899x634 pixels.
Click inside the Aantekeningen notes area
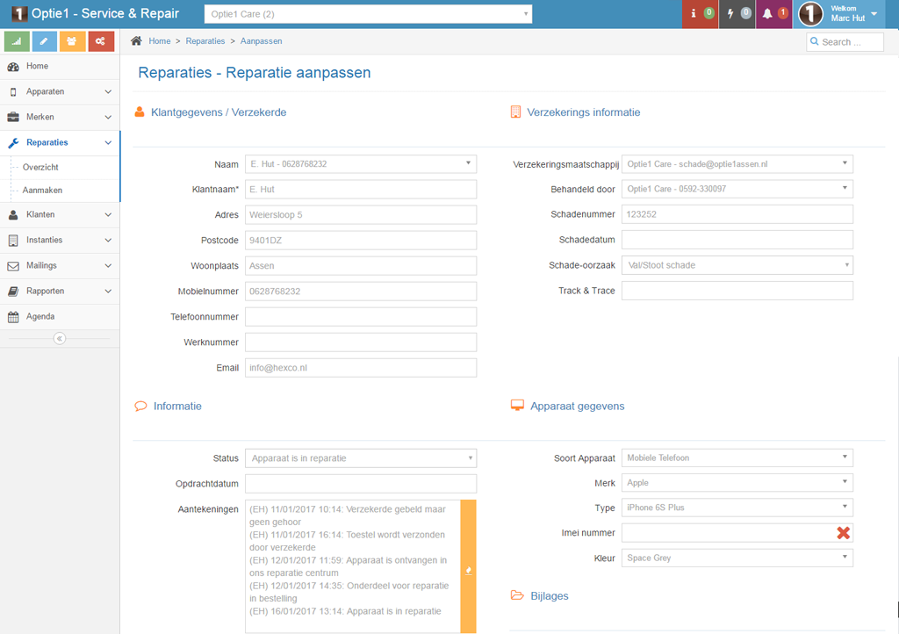(x=353, y=566)
